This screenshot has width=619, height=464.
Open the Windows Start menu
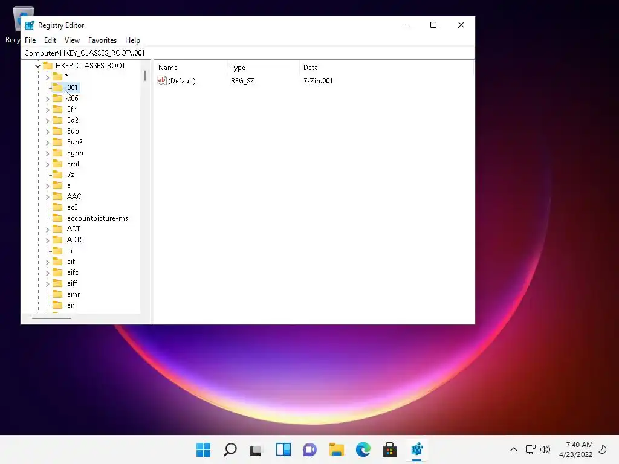pos(204,449)
